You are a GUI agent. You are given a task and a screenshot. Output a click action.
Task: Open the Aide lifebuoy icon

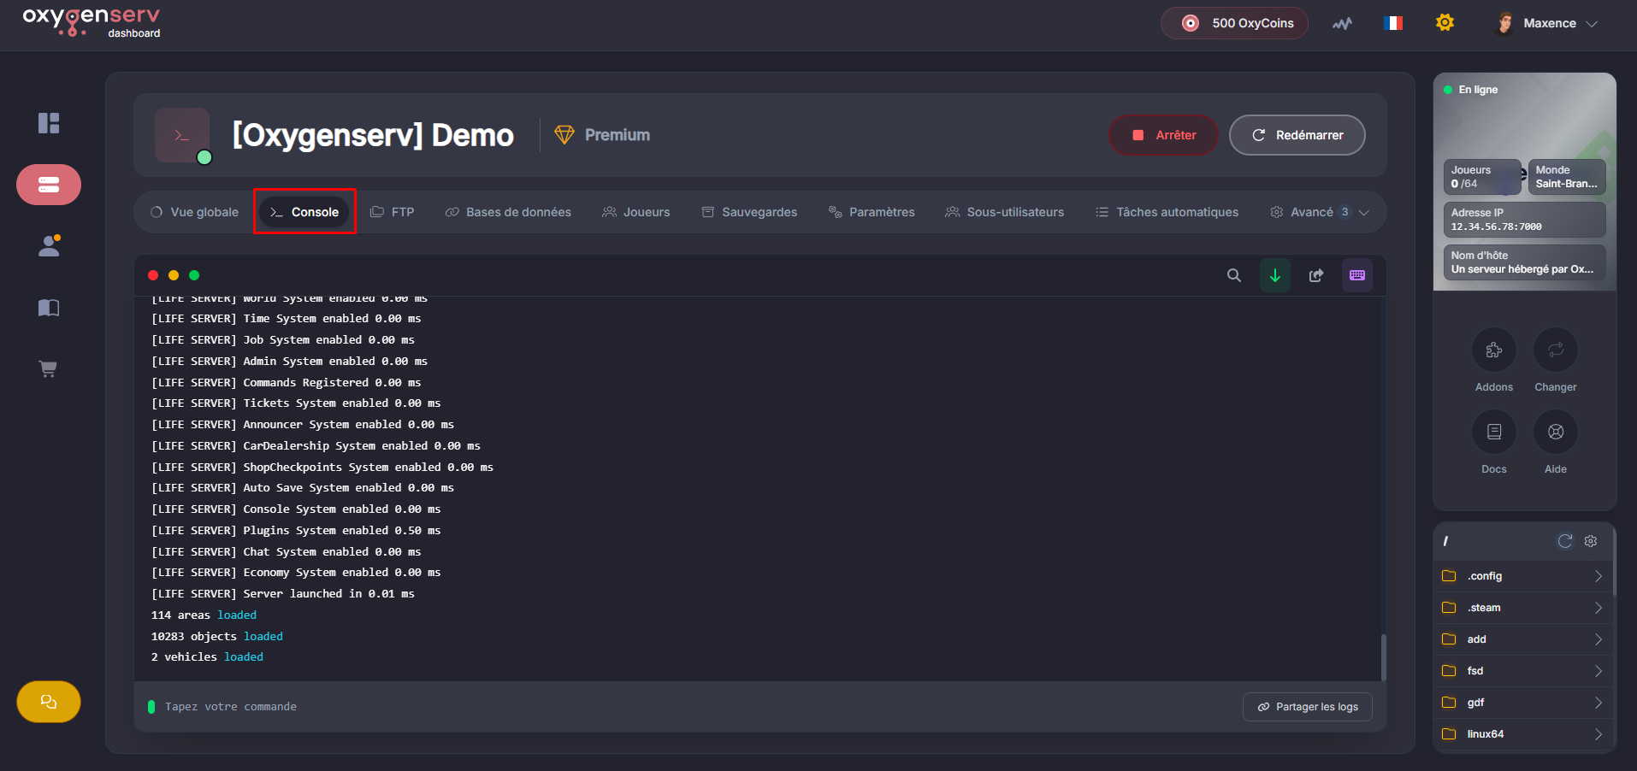click(x=1555, y=433)
